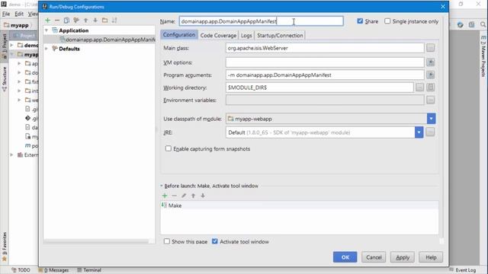Image resolution: width=488 pixels, height=274 pixels.
Task: Enable capturing form snapshots checkbox
Action: click(x=168, y=148)
